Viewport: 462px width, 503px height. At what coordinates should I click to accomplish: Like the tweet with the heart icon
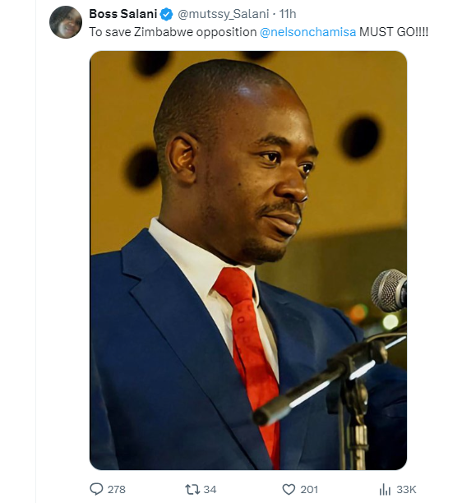pyautogui.click(x=289, y=490)
